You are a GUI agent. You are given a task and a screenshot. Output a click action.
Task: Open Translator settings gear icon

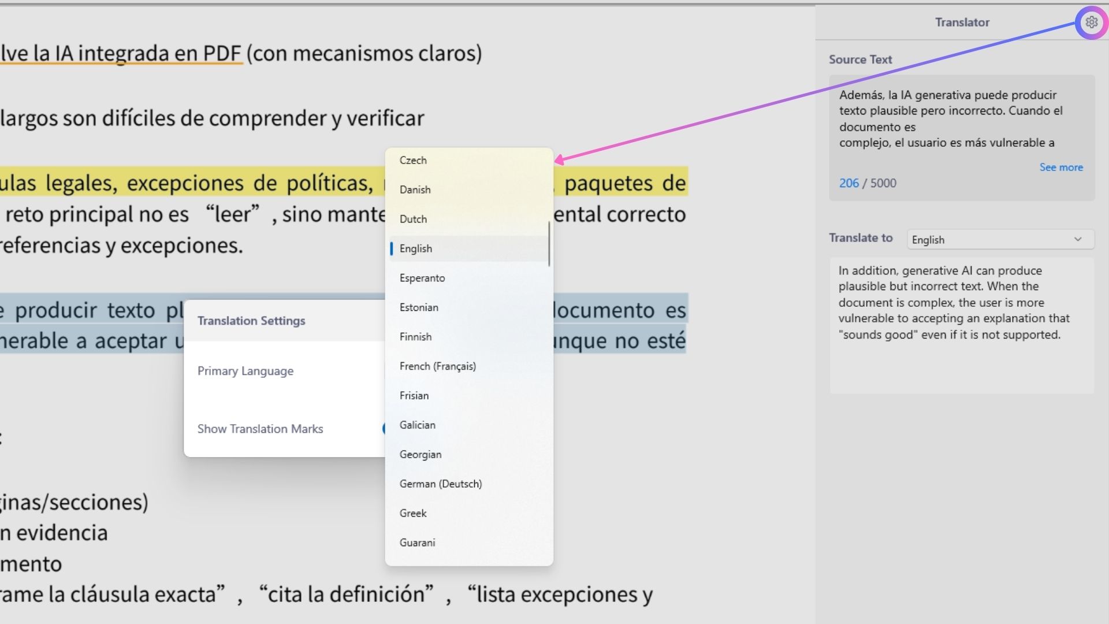(x=1091, y=23)
